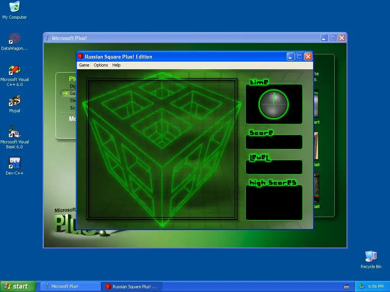The image size is (390, 292).
Task: Open the Options menu
Action: click(x=101, y=65)
